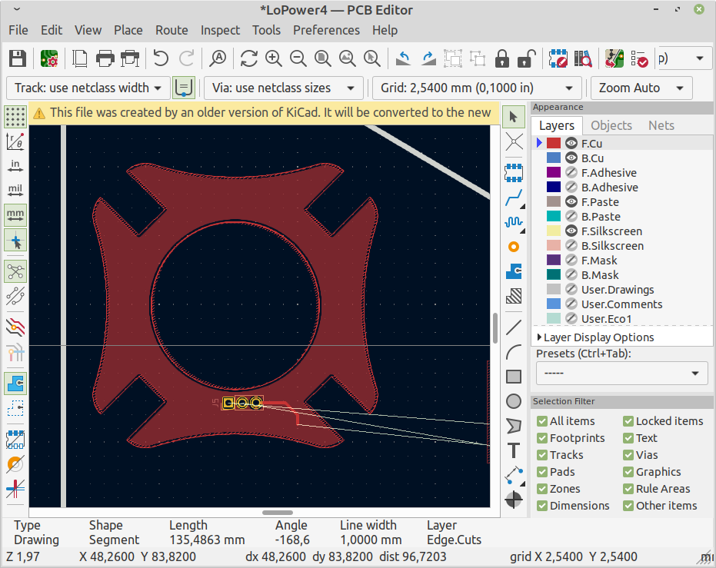The height and width of the screenshot is (568, 716).
Task: Open the Inspect menu
Action: pos(220,30)
